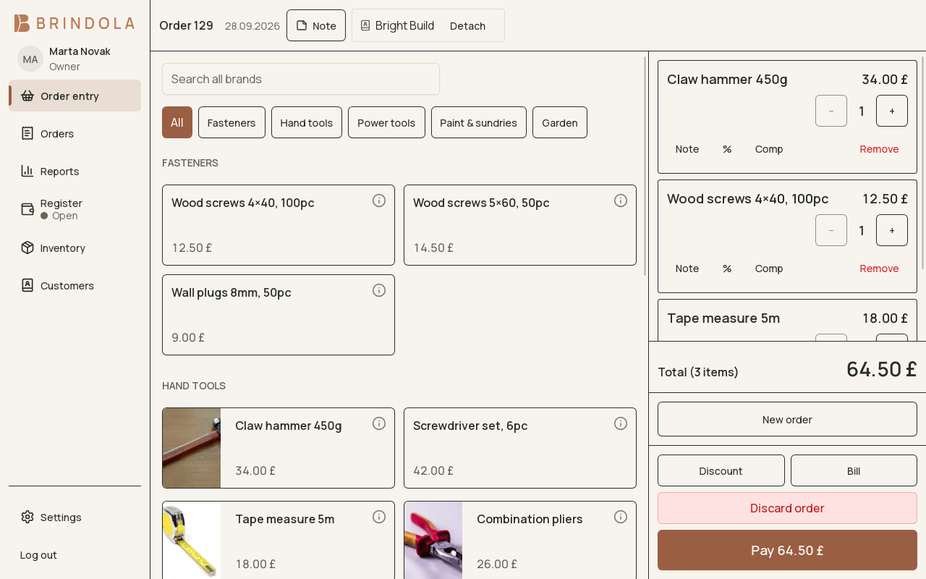
Task: Focus the Search all brands field
Action: pos(301,79)
